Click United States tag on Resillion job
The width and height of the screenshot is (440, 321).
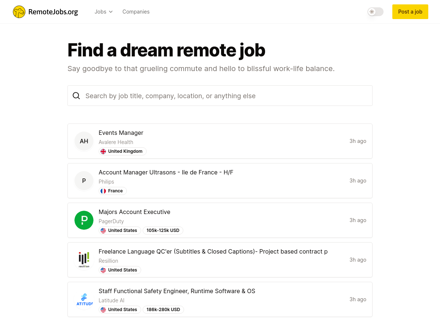click(120, 270)
